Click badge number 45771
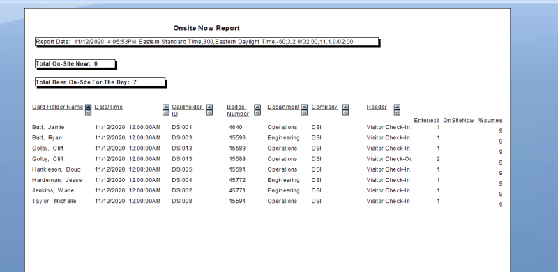Image resolution: width=558 pixels, height=272 pixels. point(237,190)
